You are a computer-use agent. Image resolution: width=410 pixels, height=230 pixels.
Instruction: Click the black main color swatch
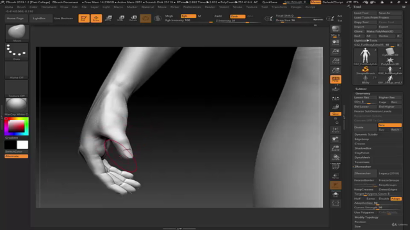(10, 145)
